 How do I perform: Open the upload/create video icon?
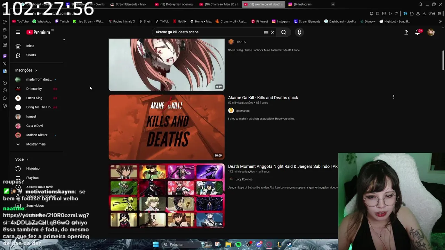coord(406,32)
